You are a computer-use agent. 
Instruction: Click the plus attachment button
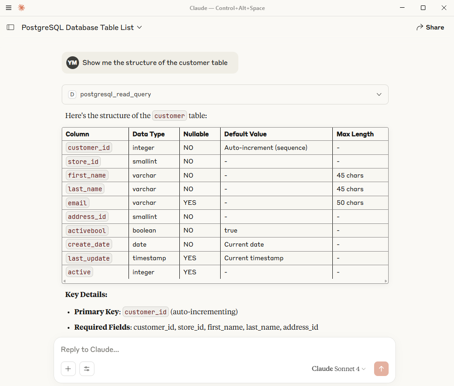tap(69, 369)
